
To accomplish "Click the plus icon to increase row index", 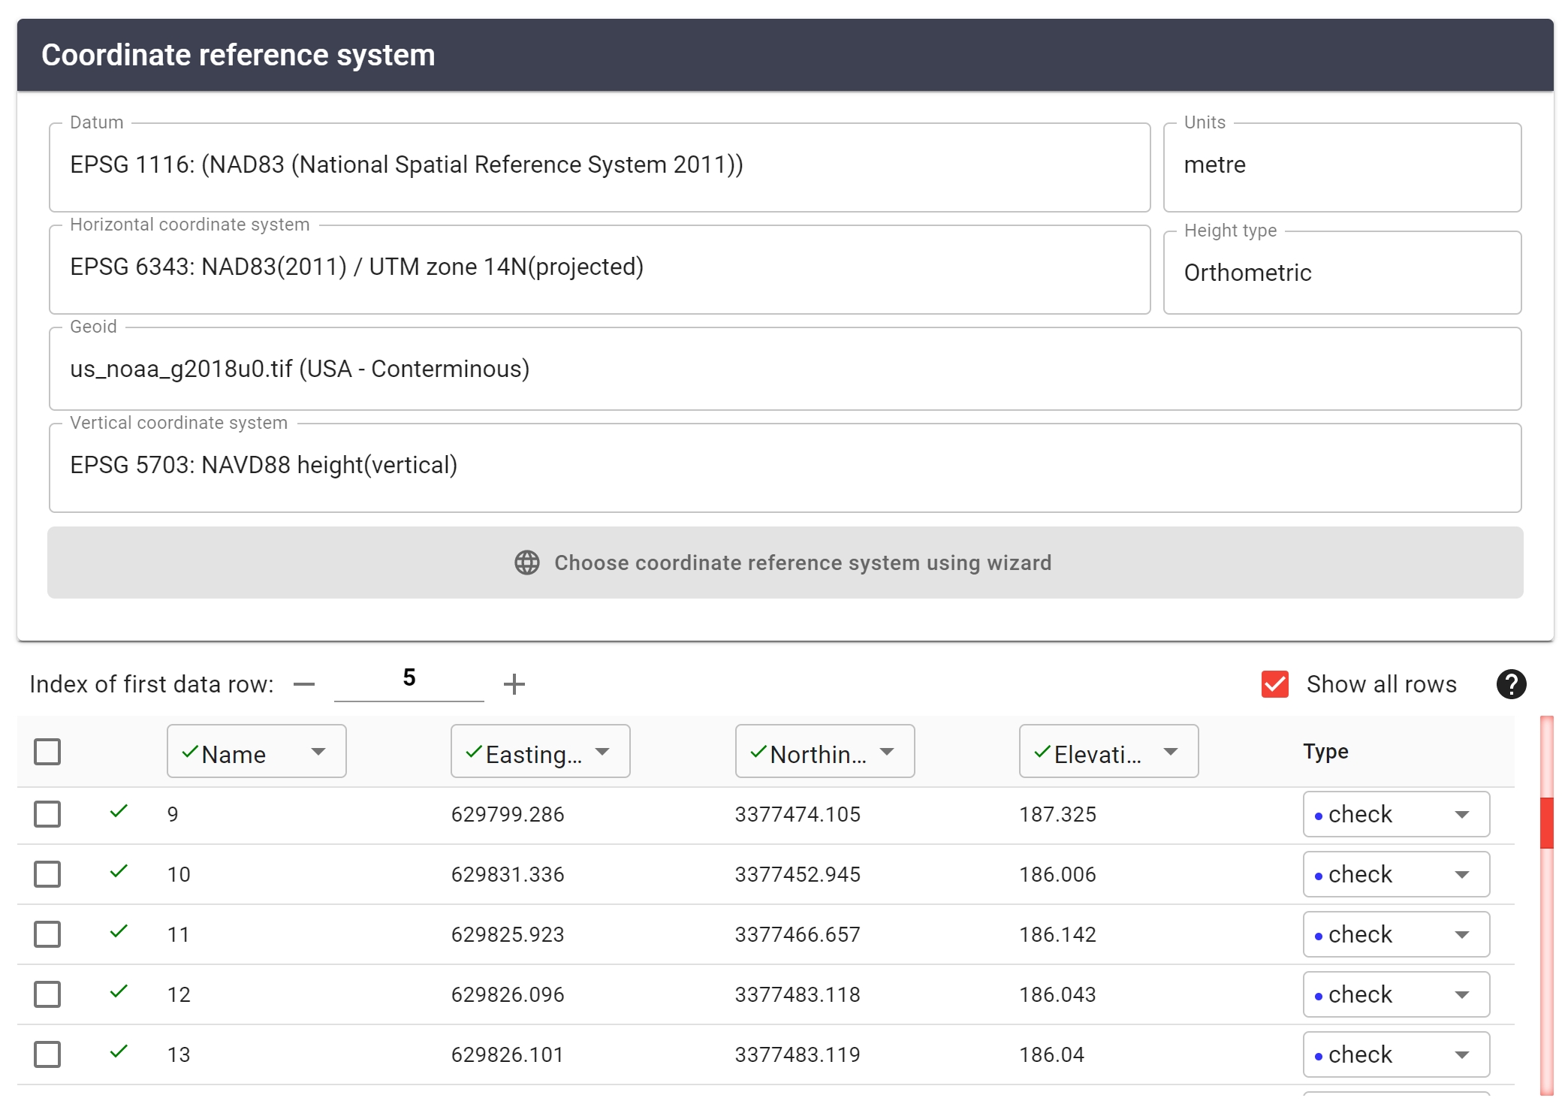I will tap(514, 684).
